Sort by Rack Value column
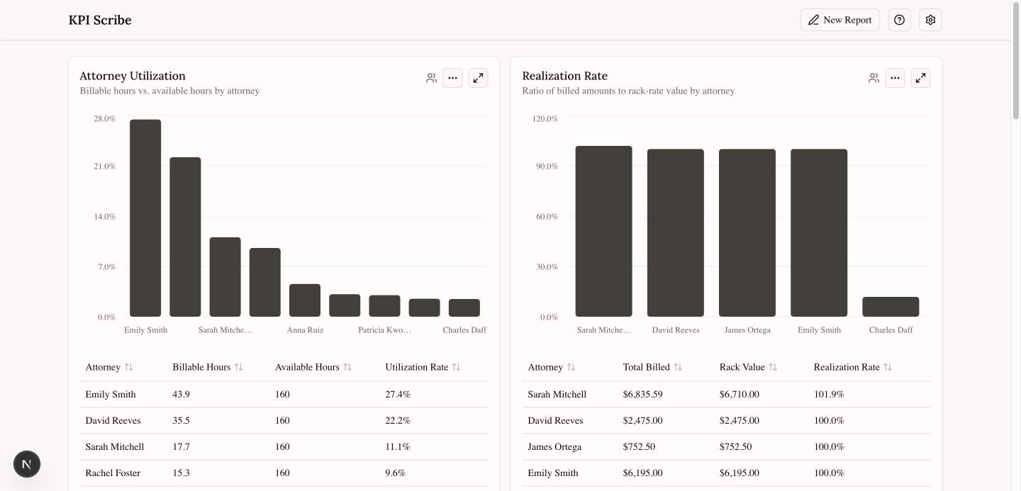Screen dimensions: 1021x491 tap(748, 367)
